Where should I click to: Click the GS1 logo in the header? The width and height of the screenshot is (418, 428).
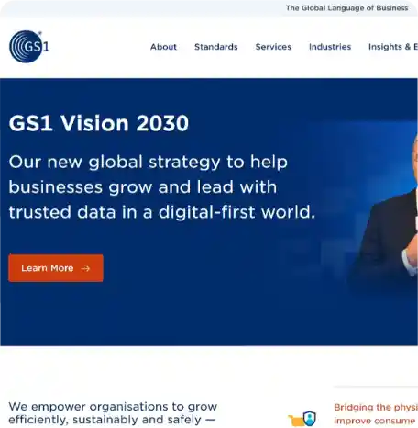coord(29,47)
